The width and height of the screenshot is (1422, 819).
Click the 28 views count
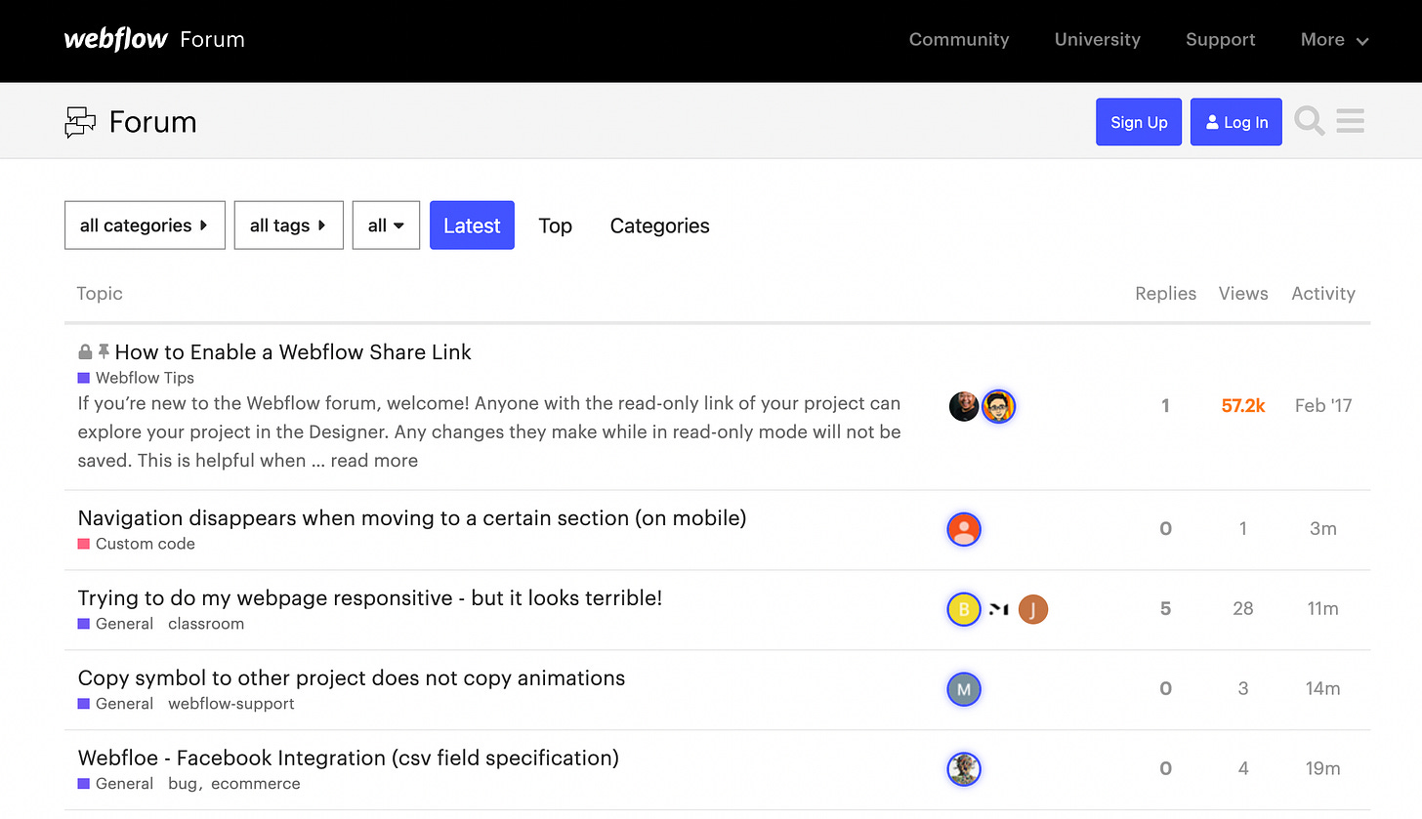[x=1243, y=609]
